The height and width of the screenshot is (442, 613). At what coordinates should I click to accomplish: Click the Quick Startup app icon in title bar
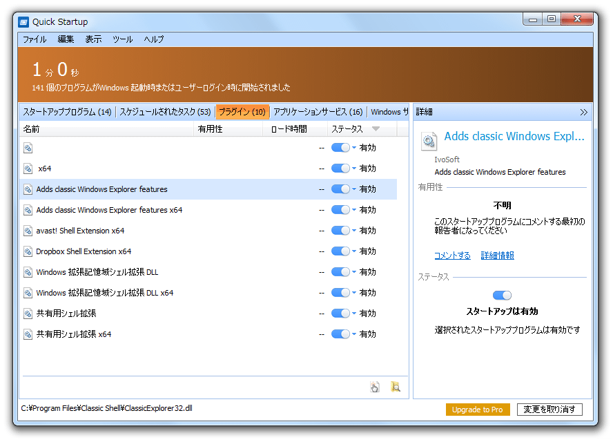[x=23, y=22]
